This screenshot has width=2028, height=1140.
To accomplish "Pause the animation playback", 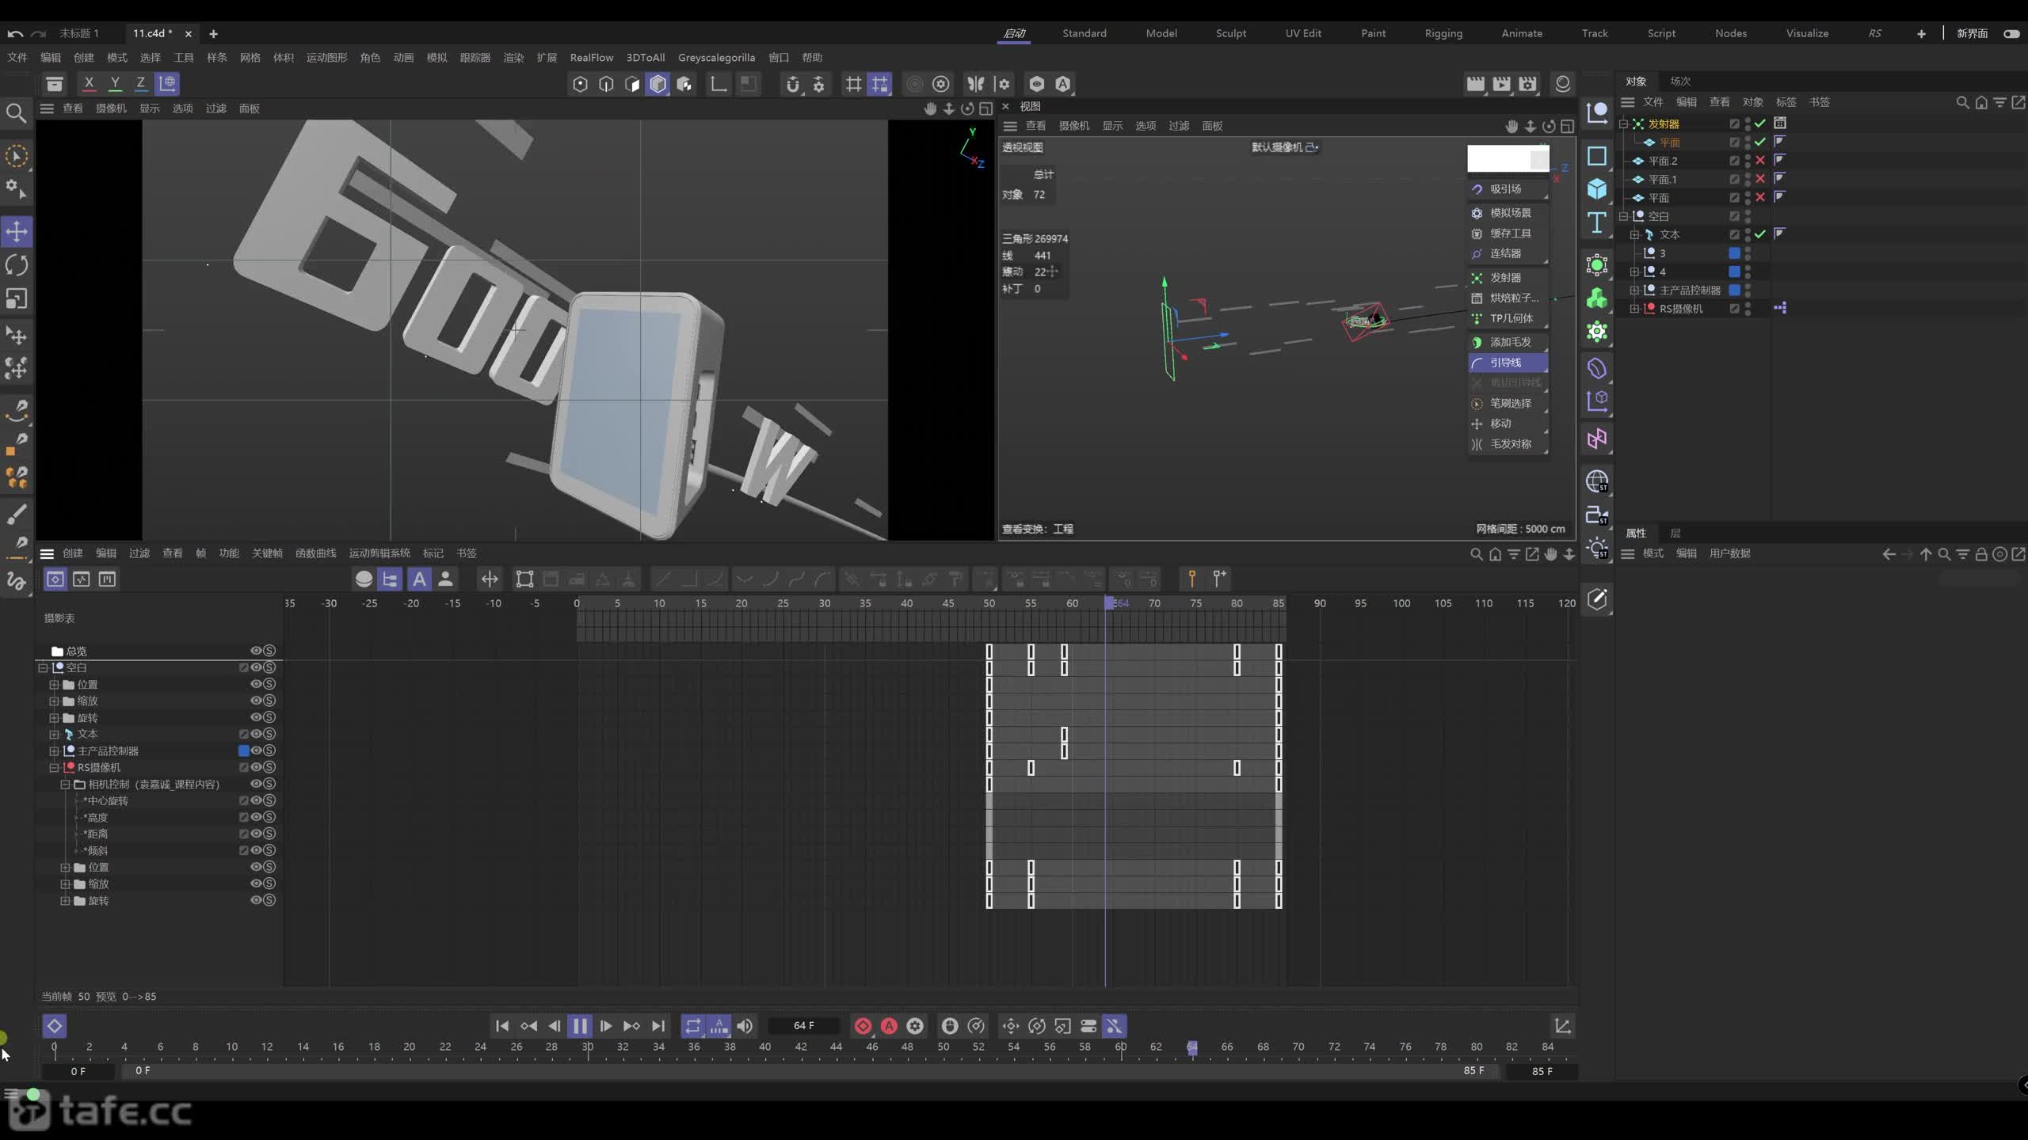I will pyautogui.click(x=580, y=1026).
